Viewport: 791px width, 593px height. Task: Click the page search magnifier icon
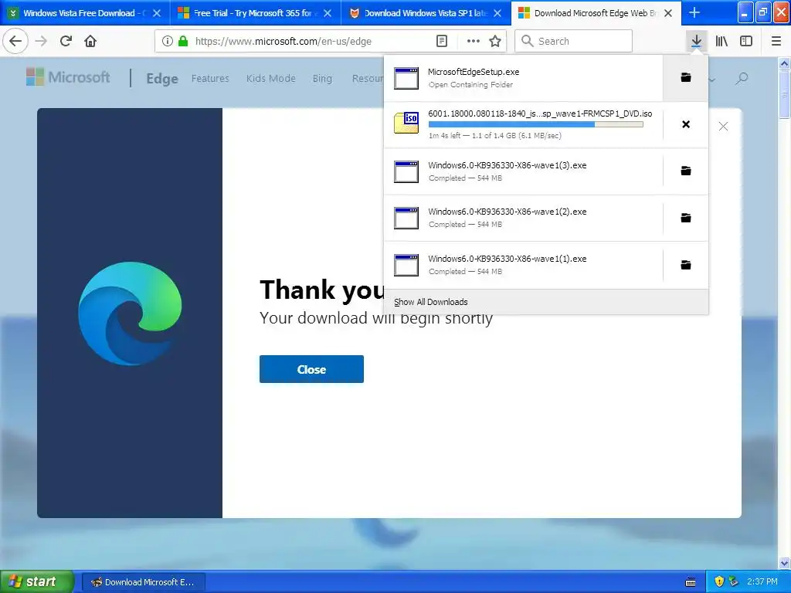[x=742, y=78]
